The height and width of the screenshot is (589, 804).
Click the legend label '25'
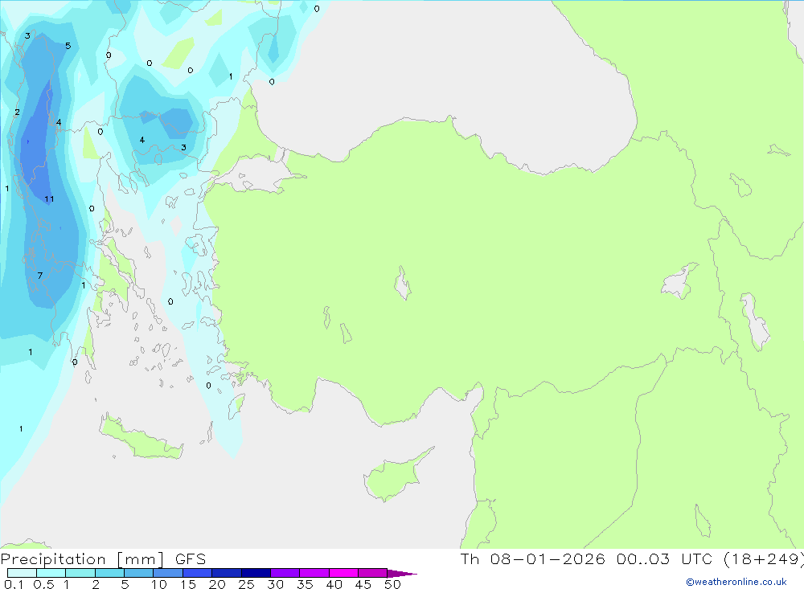click(x=247, y=584)
